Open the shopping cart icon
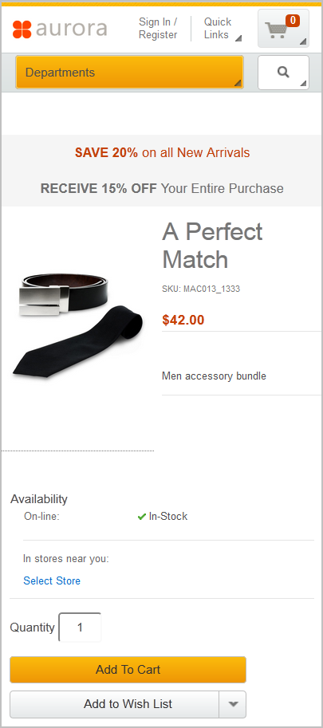The width and height of the screenshot is (323, 728). pyautogui.click(x=283, y=29)
